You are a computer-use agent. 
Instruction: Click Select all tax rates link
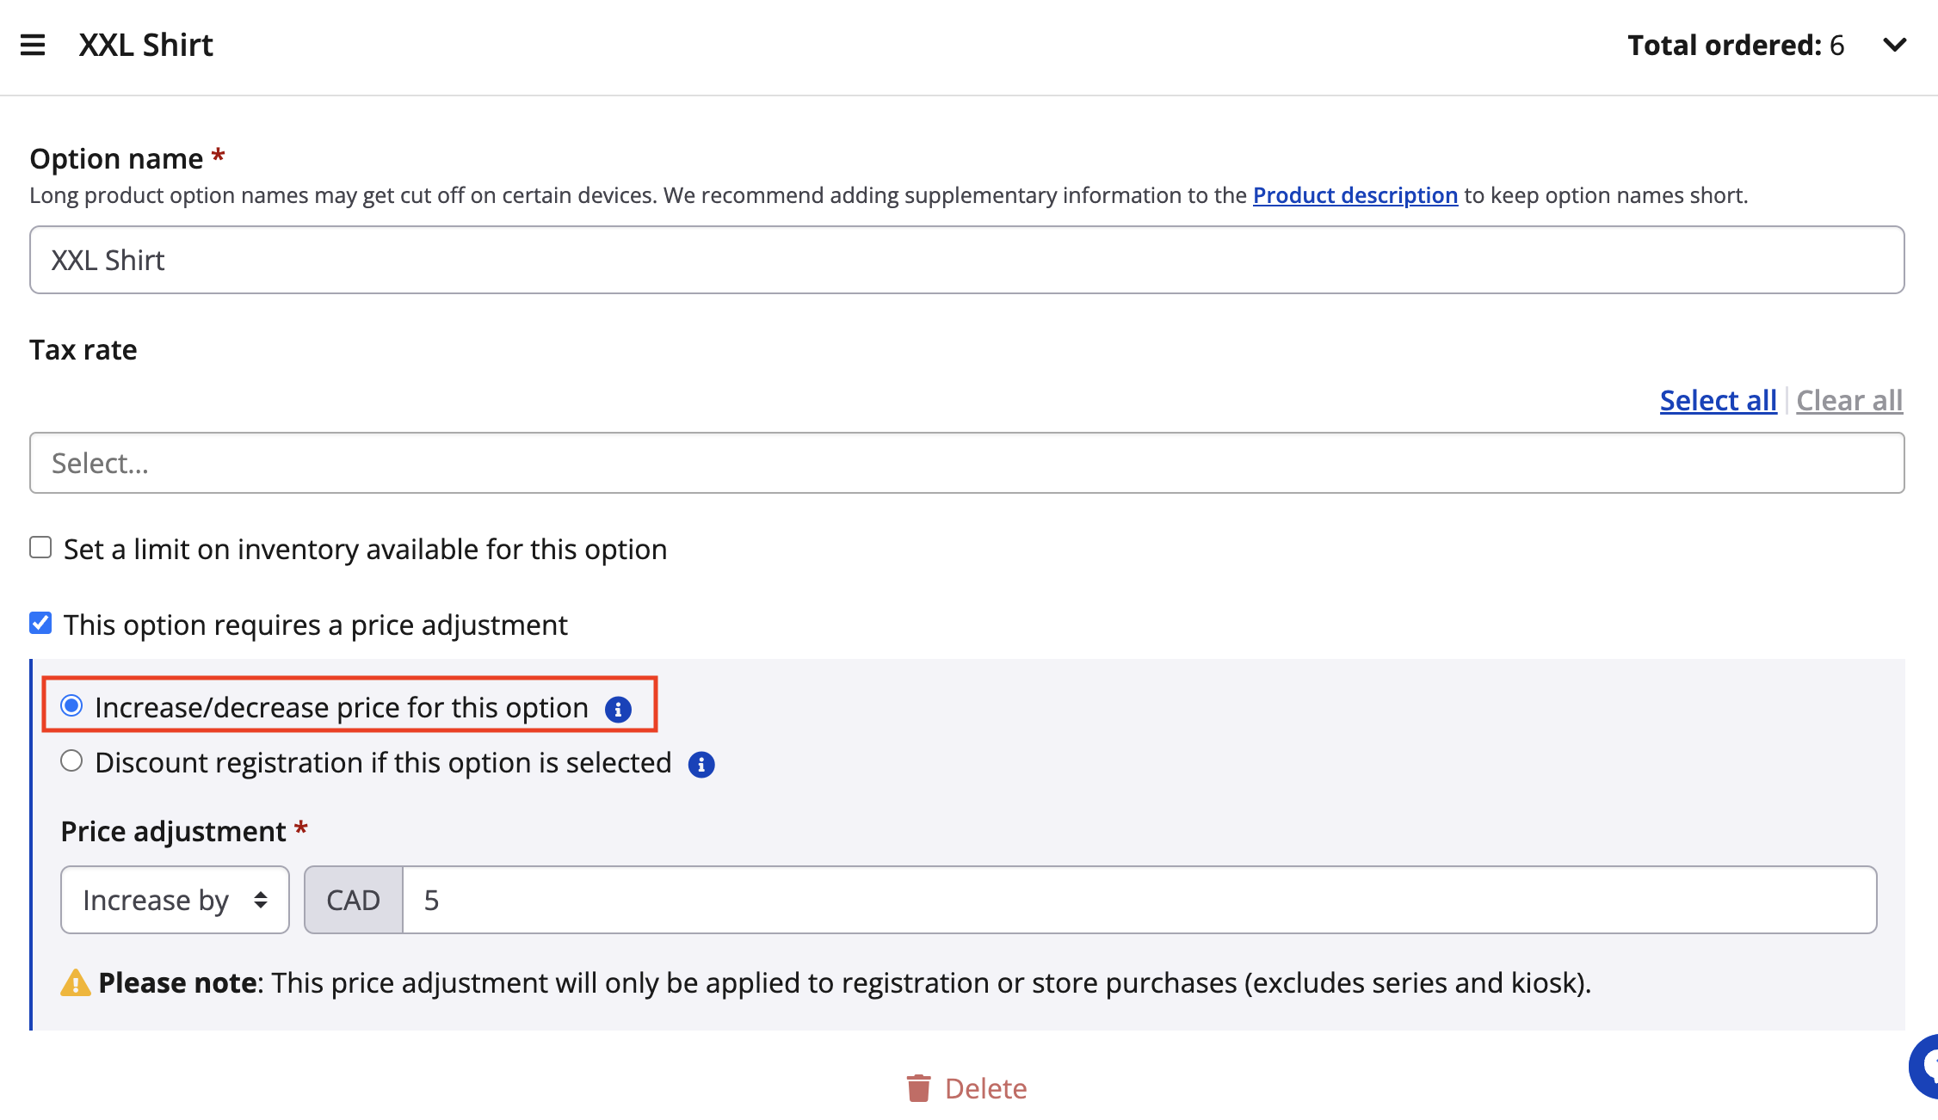(x=1718, y=400)
